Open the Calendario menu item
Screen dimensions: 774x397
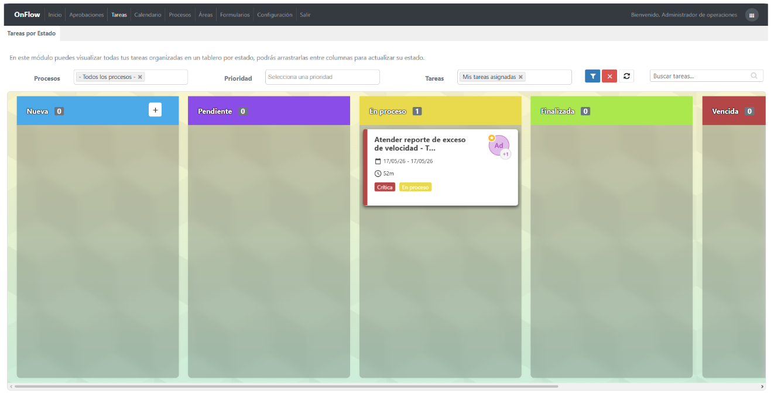pyautogui.click(x=148, y=15)
